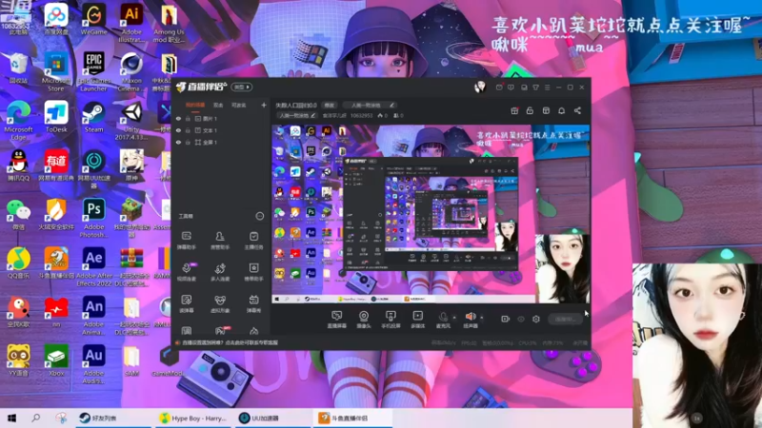Click stream title 失踪人口回归0.0
Screen dimensions: 762x428
pyautogui.click(x=296, y=105)
